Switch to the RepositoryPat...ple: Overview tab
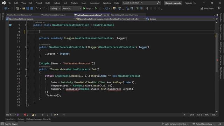This screenshot has height=126, width=224. pos(125,15)
